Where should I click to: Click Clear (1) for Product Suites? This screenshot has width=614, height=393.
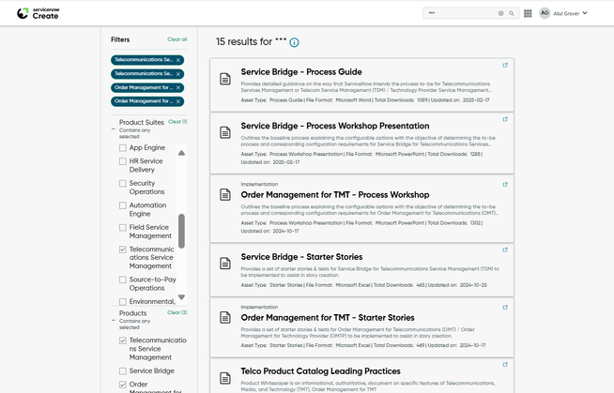click(177, 122)
